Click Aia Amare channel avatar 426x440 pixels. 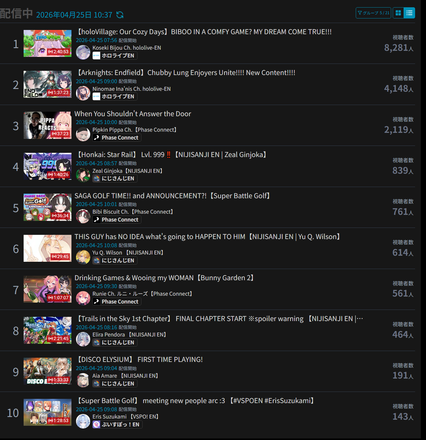pos(83,380)
